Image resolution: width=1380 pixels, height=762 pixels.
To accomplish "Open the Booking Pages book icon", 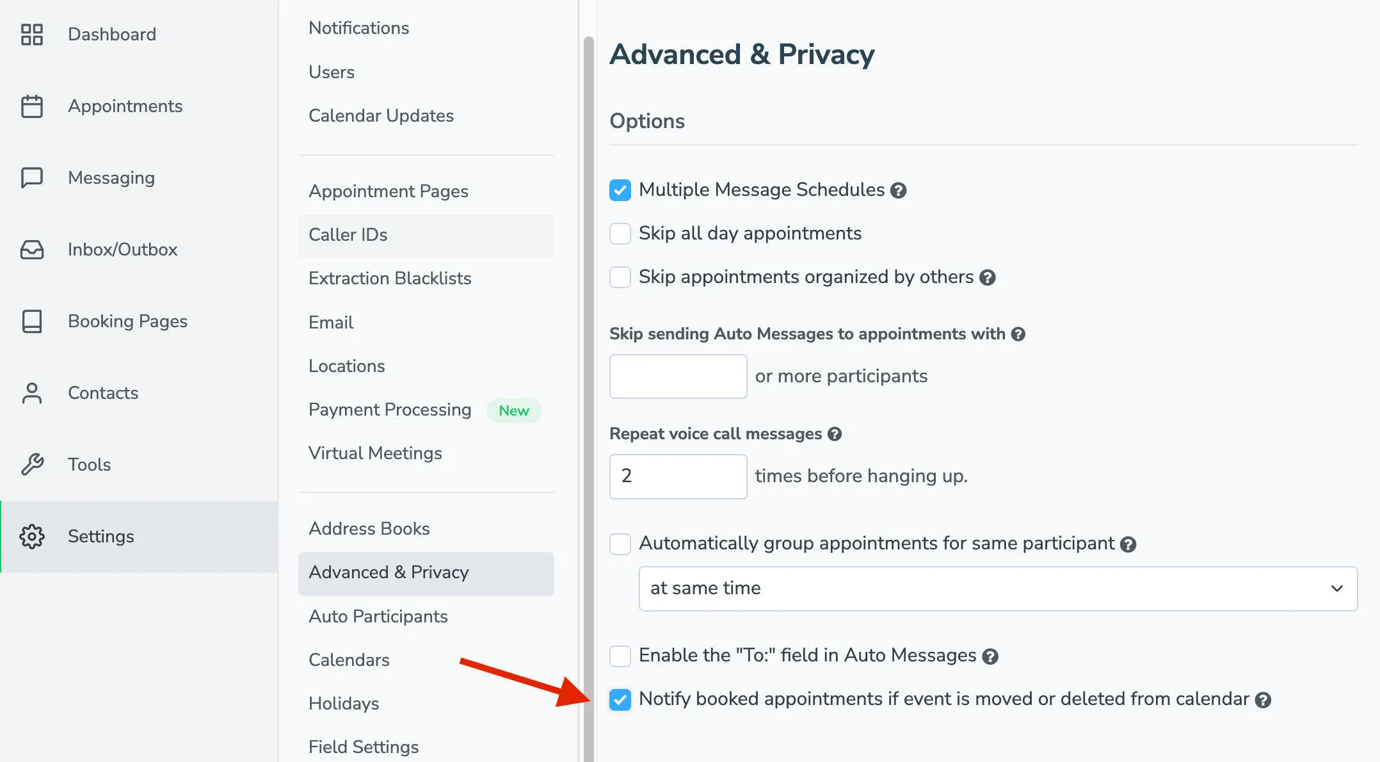I will click(x=33, y=321).
